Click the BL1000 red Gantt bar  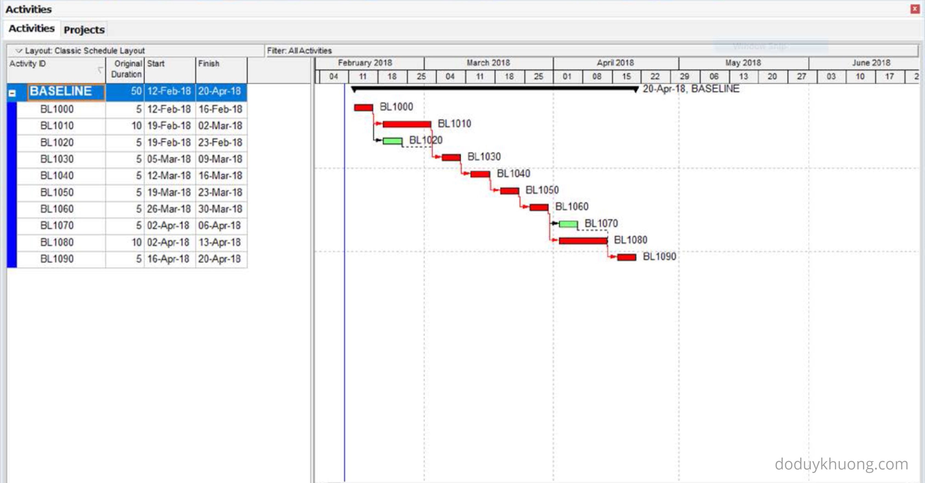[x=363, y=107]
